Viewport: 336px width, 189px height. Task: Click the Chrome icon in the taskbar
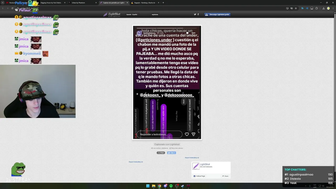[x=159, y=186]
